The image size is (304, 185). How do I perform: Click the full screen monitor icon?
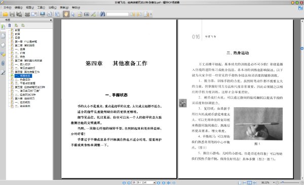pyautogui.click(x=43, y=14)
